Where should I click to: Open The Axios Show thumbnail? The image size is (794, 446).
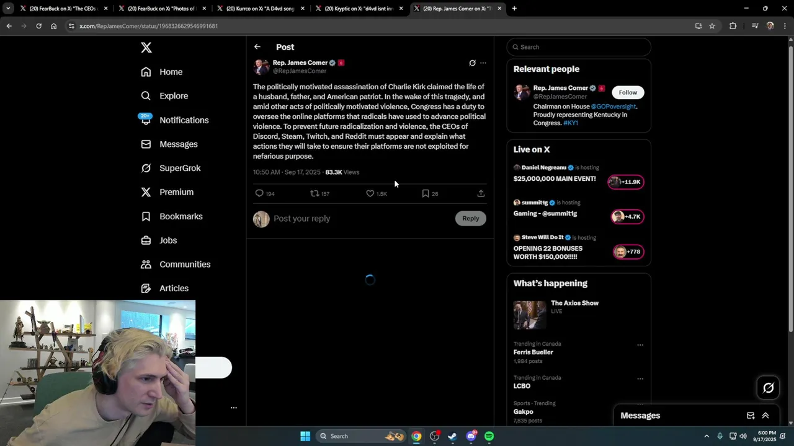click(x=529, y=315)
